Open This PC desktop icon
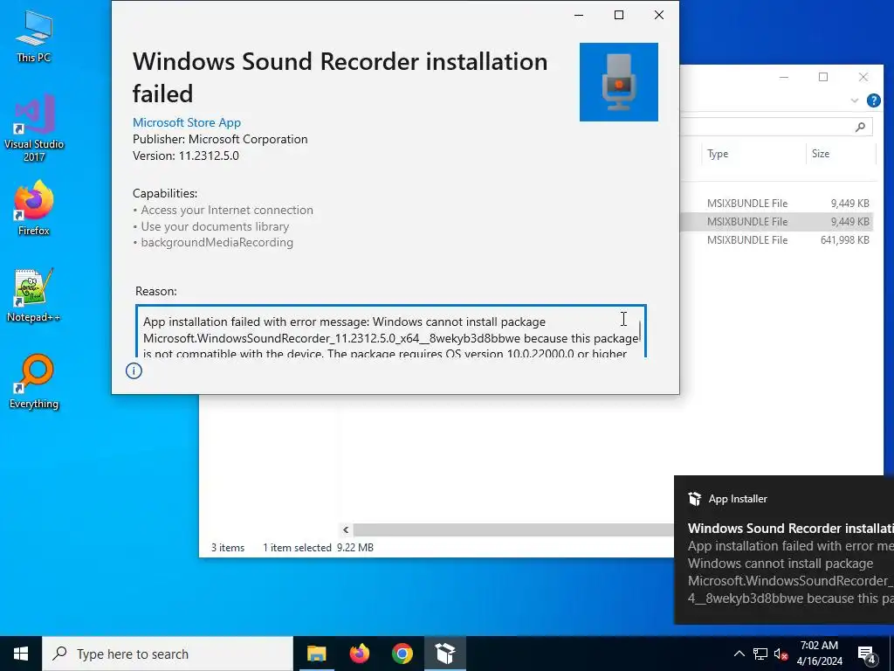Viewport: 894px width, 671px height. point(34,35)
